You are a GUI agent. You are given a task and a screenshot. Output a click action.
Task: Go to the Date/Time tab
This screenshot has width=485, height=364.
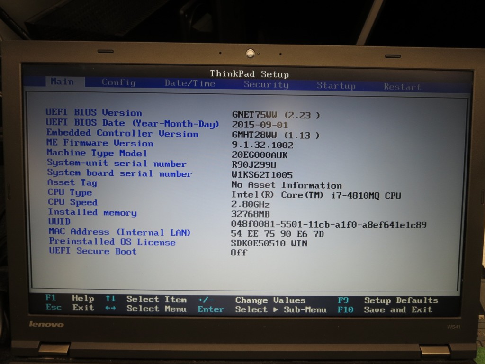coord(190,83)
